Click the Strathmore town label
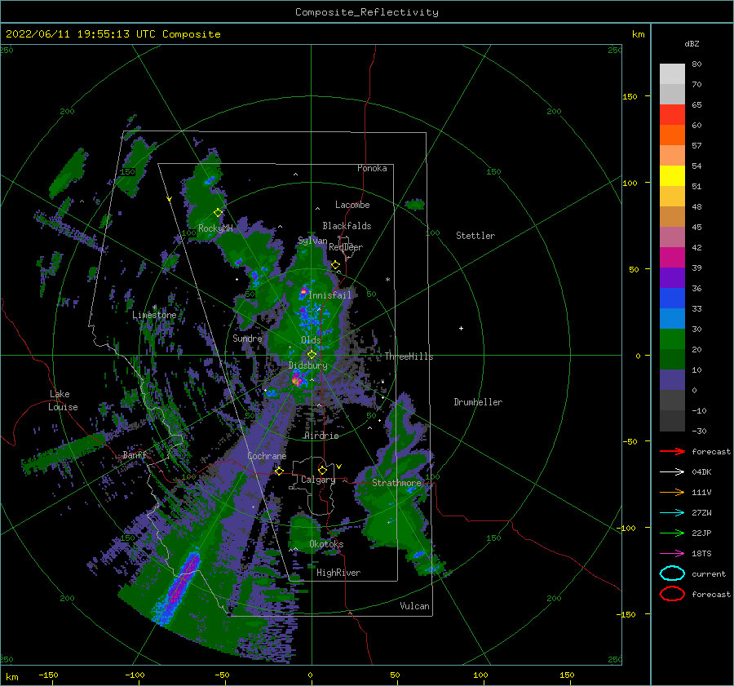Image resolution: width=734 pixels, height=686 pixels. [x=396, y=483]
